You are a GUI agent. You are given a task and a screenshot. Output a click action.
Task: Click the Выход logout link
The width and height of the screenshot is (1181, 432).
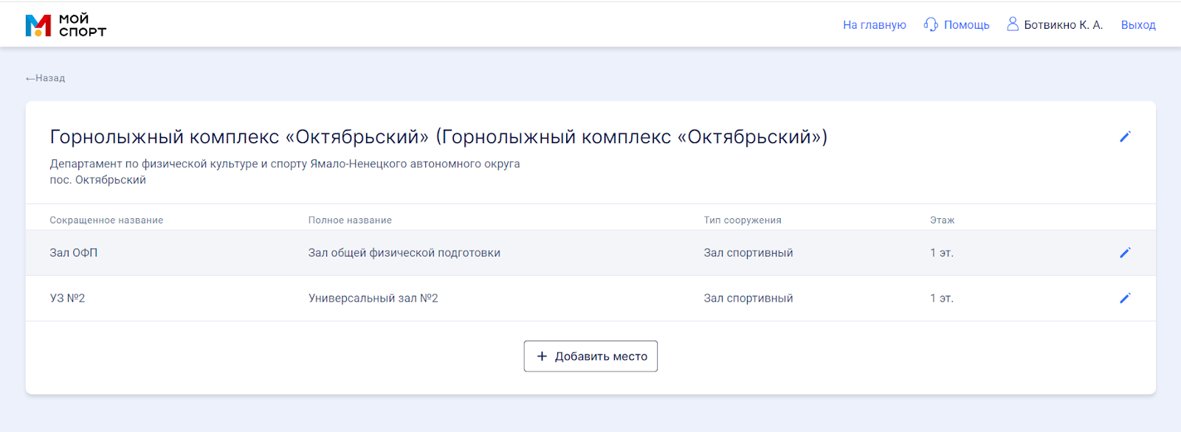click(x=1138, y=24)
